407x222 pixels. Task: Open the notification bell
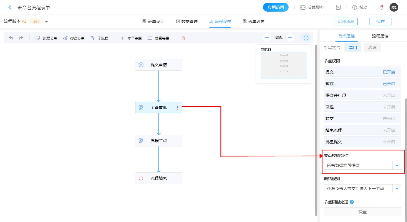click(381, 8)
